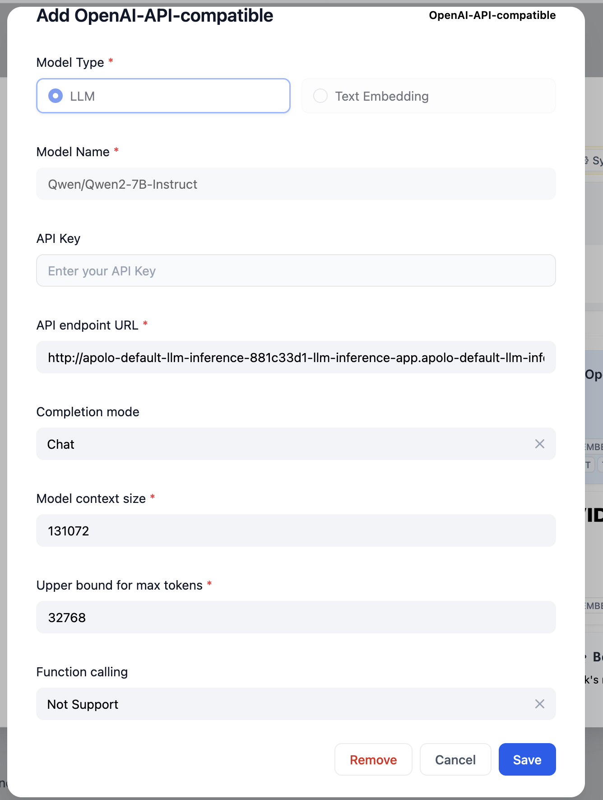This screenshot has width=603, height=800.
Task: Click into the API endpoint URL field
Action: click(x=296, y=358)
